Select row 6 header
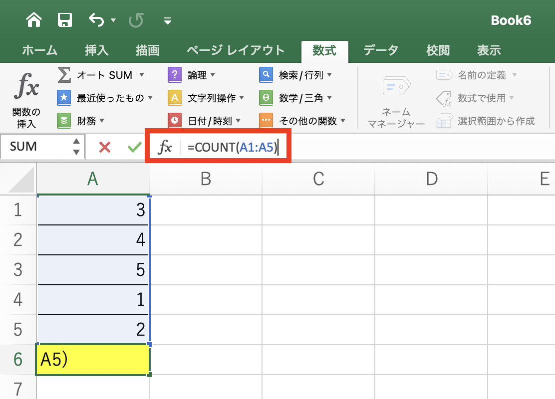555x399 pixels. tap(18, 360)
